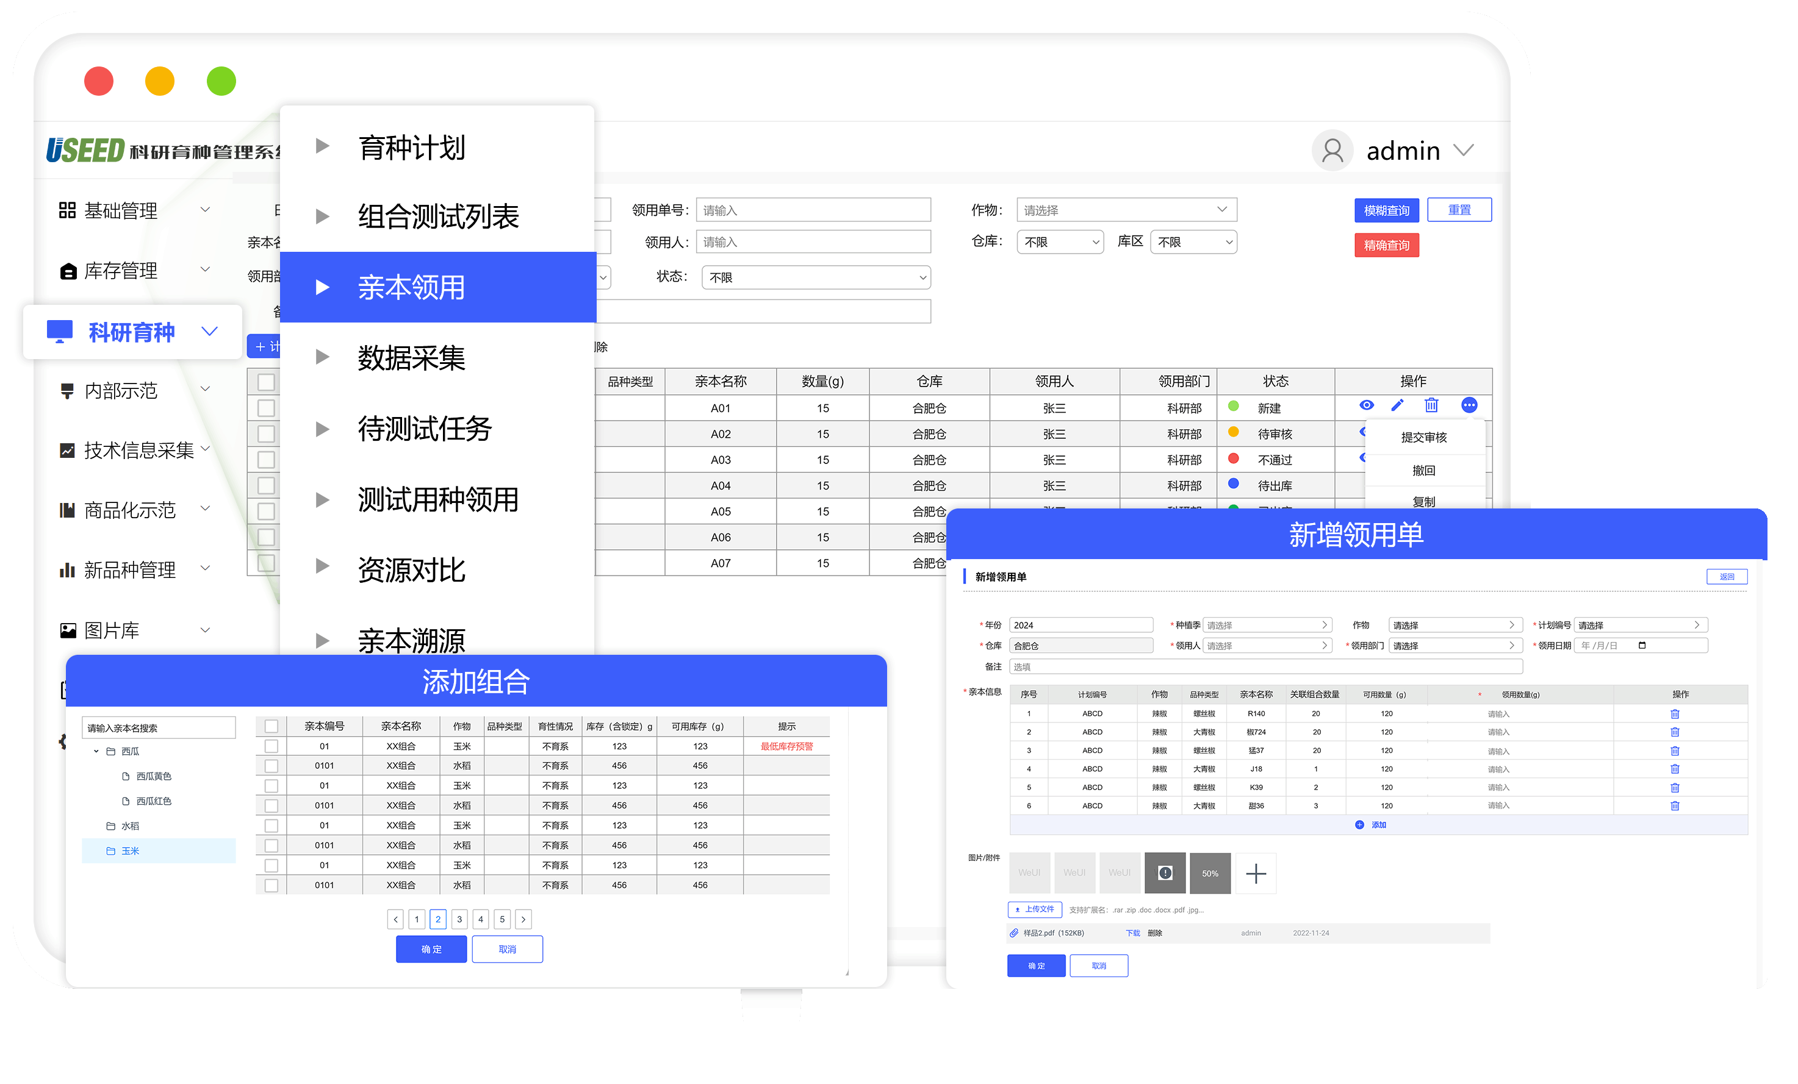Open the 作物 请选择 dropdown in search bar

click(x=1127, y=210)
